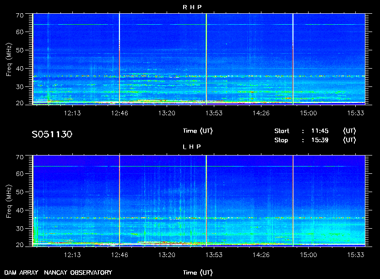The image size is (380, 279).
Task: Select the start time value 11:45
Action: (x=320, y=131)
